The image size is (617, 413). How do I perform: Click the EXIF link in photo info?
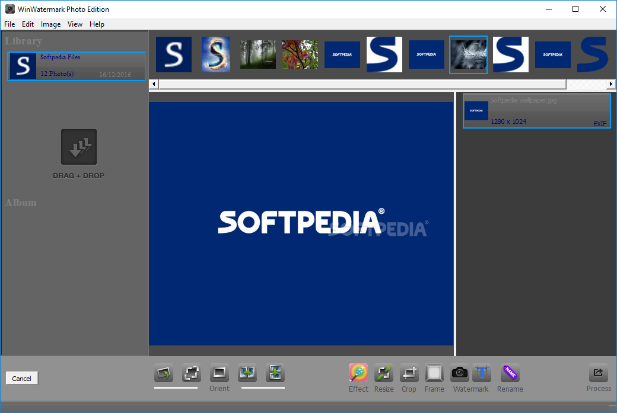click(x=600, y=124)
